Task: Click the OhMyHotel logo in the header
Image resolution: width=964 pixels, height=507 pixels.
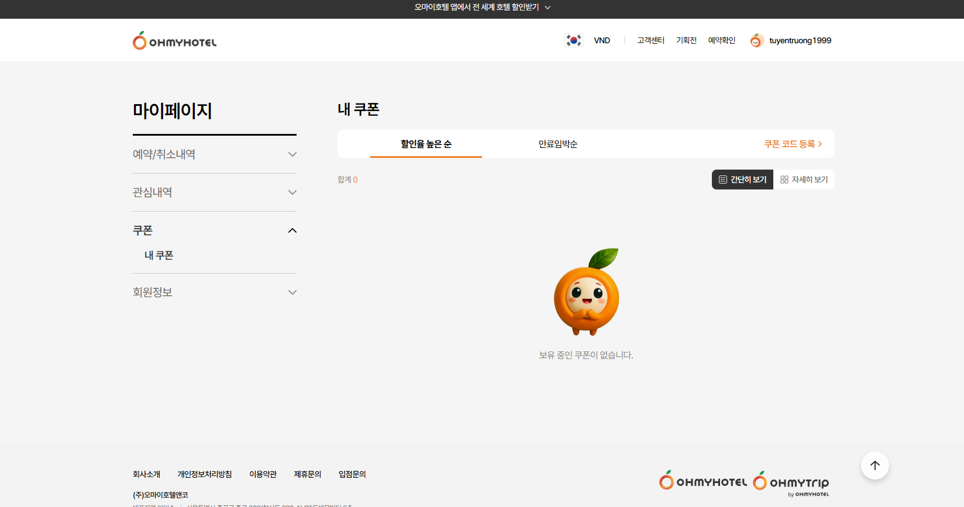Action: pos(174,40)
